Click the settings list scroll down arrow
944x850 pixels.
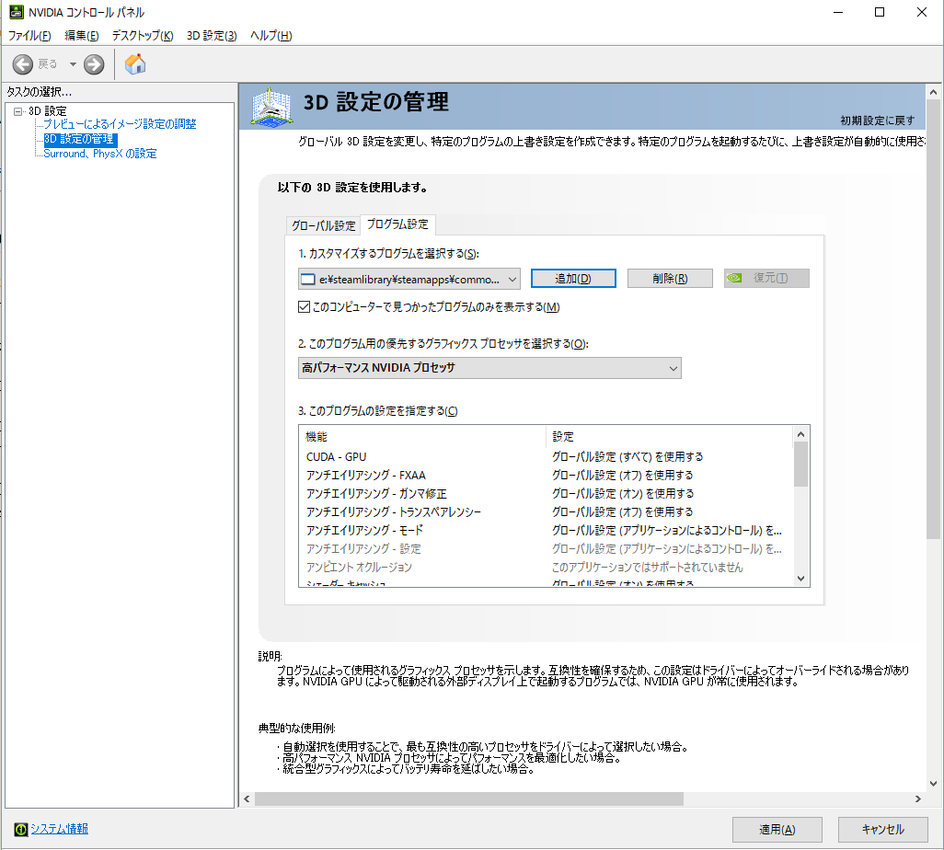pos(800,578)
